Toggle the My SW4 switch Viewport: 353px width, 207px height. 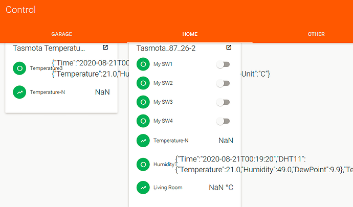click(x=223, y=121)
